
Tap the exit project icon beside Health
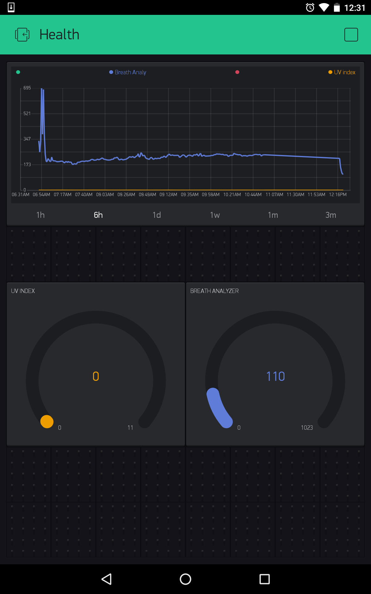coord(22,34)
